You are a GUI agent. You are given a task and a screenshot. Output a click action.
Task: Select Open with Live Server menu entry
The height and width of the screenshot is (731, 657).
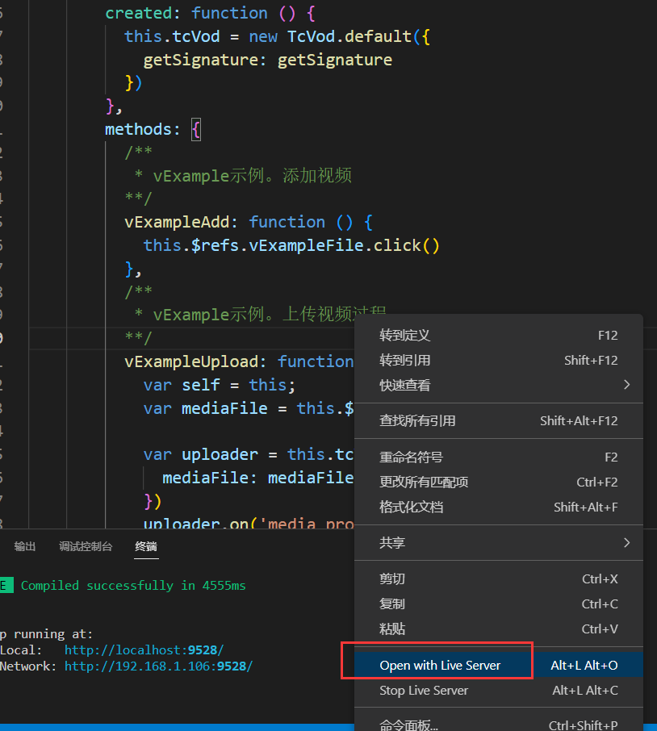(x=499, y=665)
